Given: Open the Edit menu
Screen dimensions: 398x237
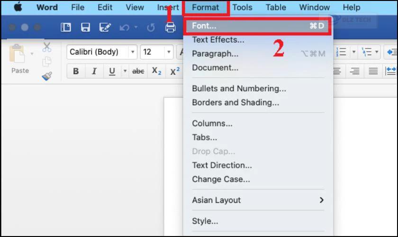Looking at the screenshot, I should pyautogui.click(x=105, y=8).
